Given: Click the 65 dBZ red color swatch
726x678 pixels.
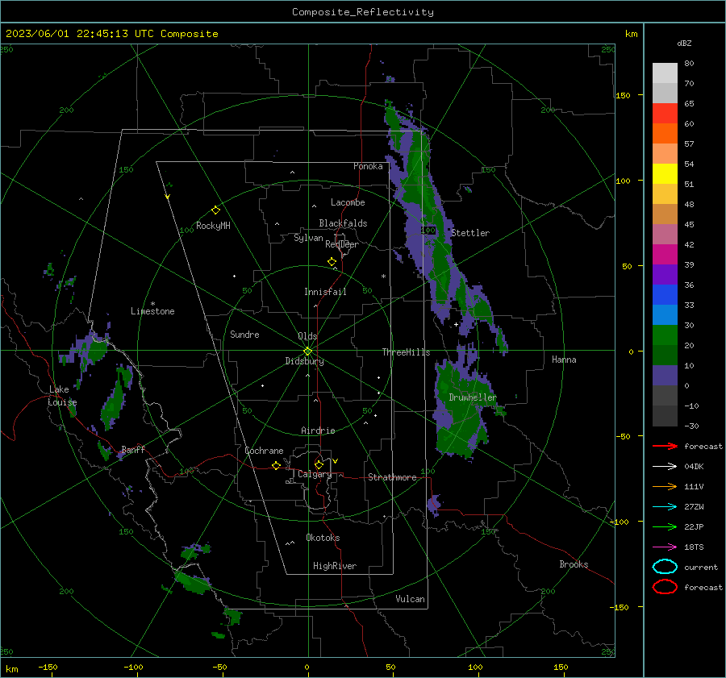Looking at the screenshot, I should tap(665, 114).
